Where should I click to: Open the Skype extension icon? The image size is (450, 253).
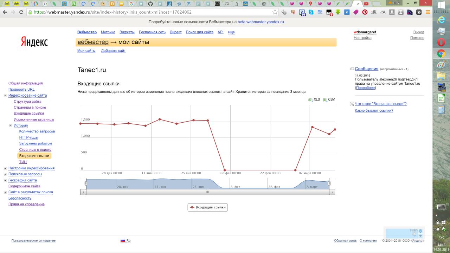point(311,12)
